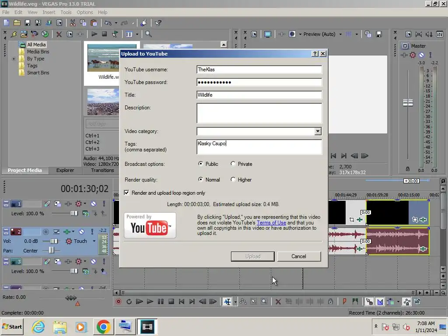448x336 pixels.
Task: Click the Master volume fader
Action: point(408,102)
